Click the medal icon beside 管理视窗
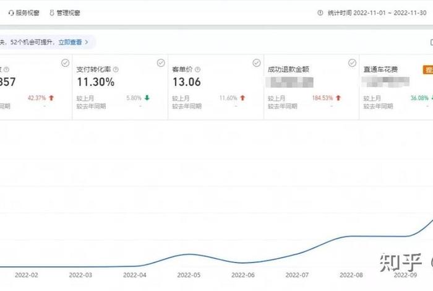Screen dimensions: 433x291 pyautogui.click(x=51, y=13)
